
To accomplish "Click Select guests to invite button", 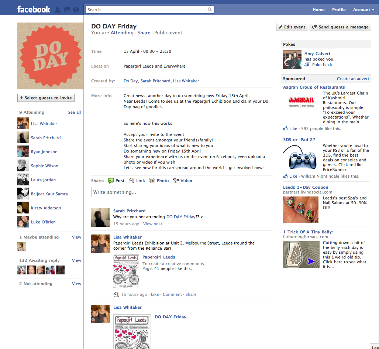I will pyautogui.click(x=46, y=98).
